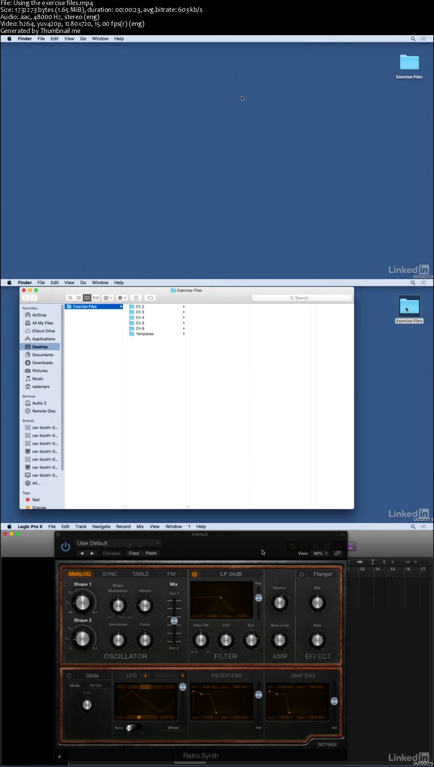
Task: Open All My Files in sidebar
Action: point(42,323)
